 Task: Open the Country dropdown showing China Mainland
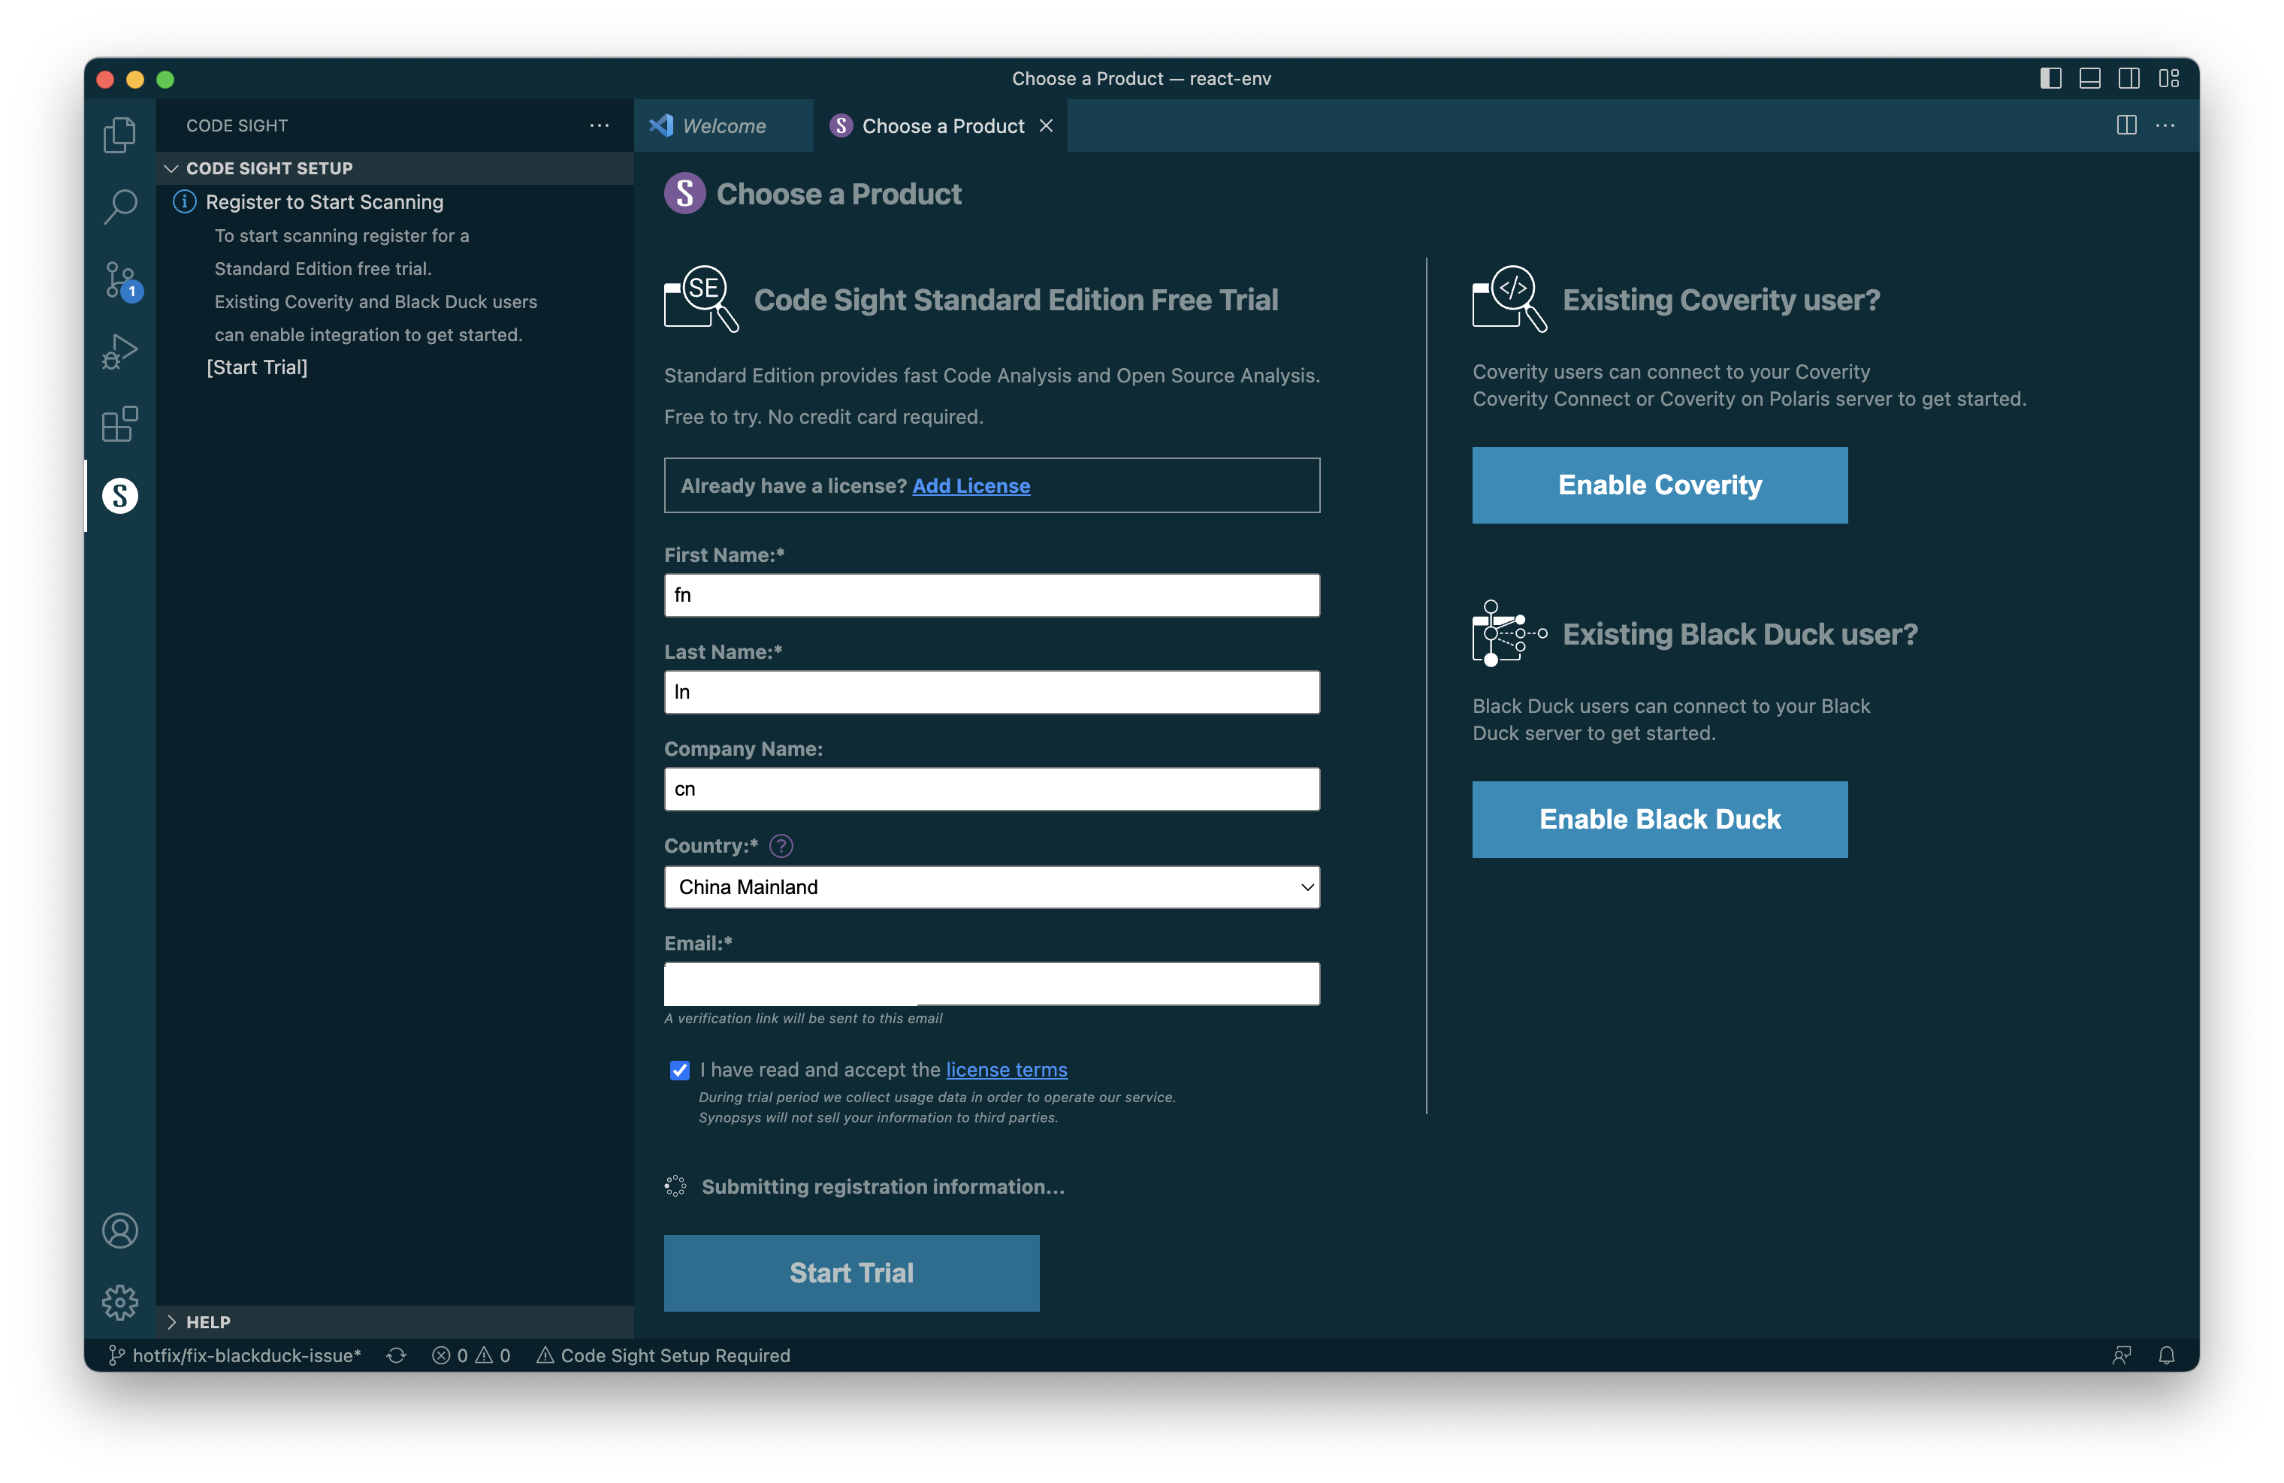[x=991, y=887]
